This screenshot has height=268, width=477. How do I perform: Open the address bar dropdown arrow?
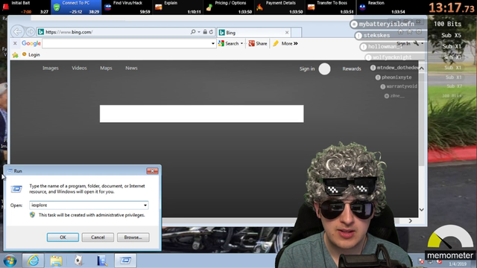tap(199, 32)
